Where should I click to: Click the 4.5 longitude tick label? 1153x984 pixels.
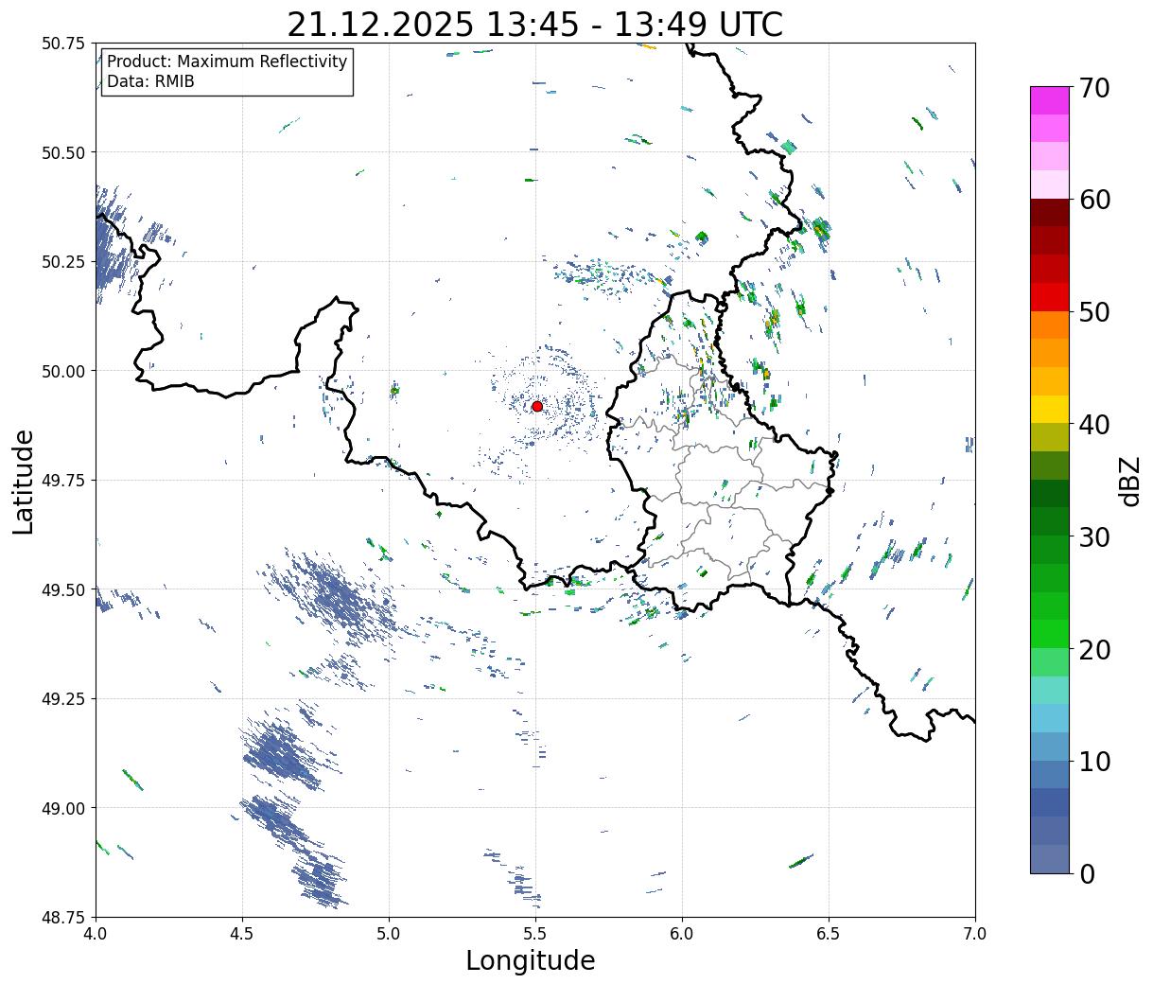click(242, 934)
